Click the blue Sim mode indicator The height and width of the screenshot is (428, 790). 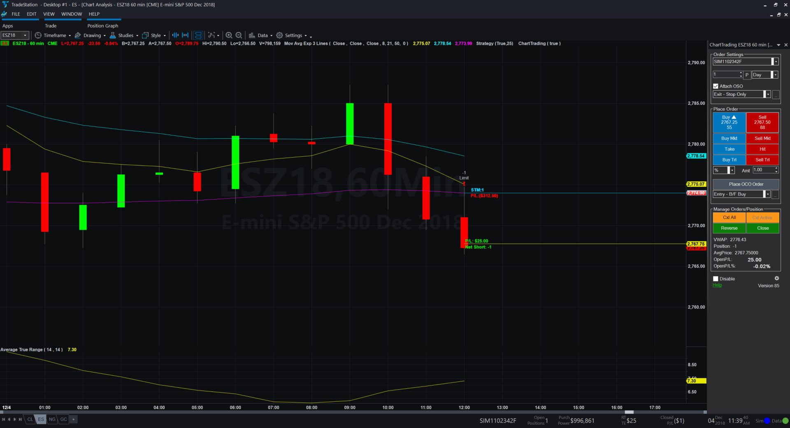click(767, 421)
